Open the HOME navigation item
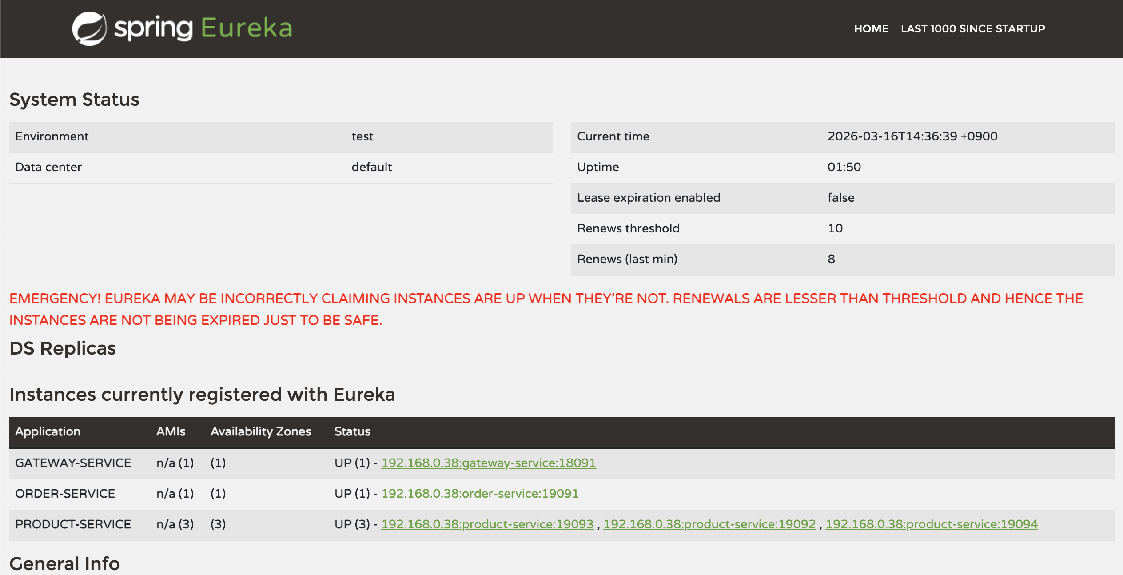The width and height of the screenshot is (1123, 575). tap(871, 29)
